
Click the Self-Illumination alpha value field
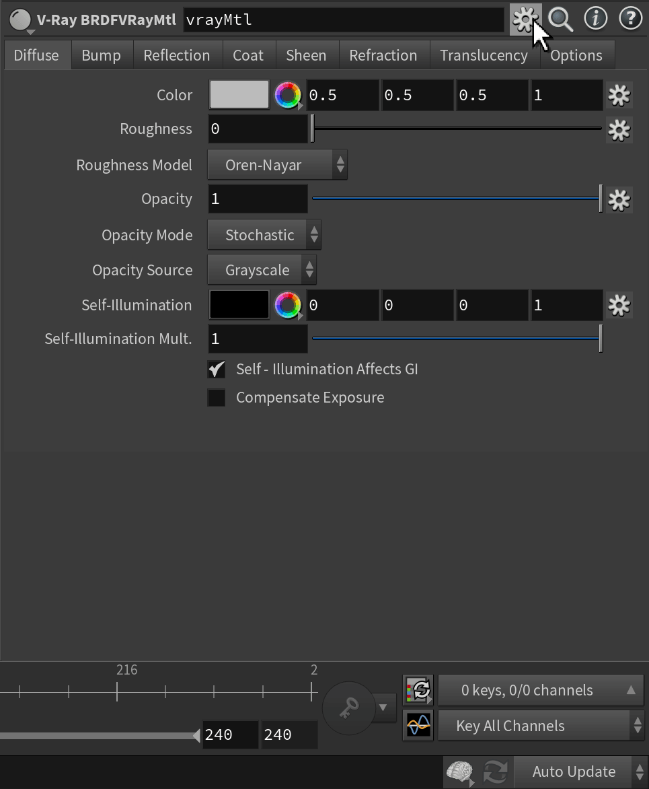click(x=567, y=305)
